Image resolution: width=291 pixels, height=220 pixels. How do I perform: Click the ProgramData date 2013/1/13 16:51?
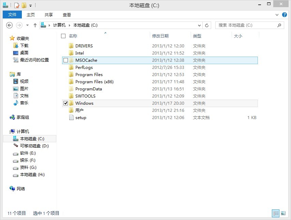[x=168, y=89]
